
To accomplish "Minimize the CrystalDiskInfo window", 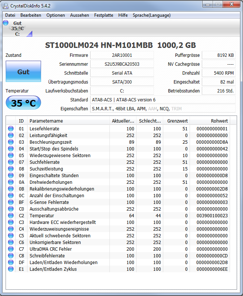I will pyautogui.click(x=208, y=4).
